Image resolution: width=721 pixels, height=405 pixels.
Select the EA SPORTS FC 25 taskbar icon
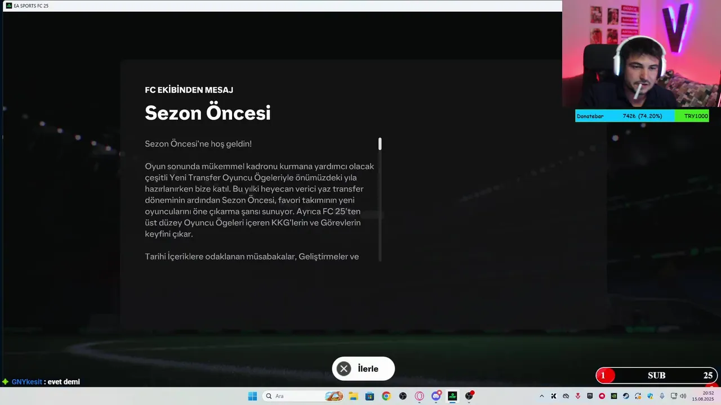pyautogui.click(x=452, y=396)
